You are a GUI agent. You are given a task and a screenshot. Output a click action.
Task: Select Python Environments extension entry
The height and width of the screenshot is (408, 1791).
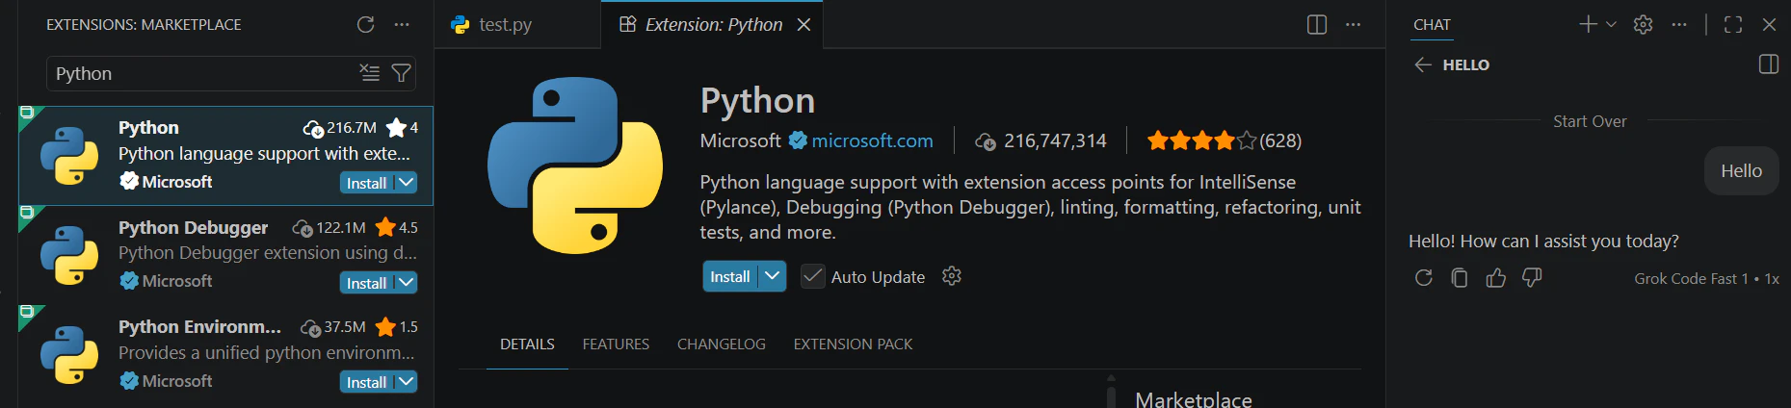(x=225, y=355)
